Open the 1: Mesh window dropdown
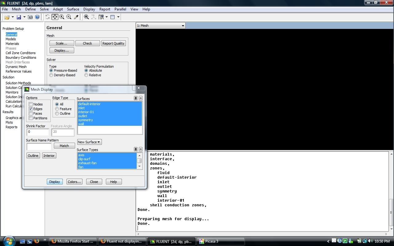394x246 pixels. (x=160, y=26)
